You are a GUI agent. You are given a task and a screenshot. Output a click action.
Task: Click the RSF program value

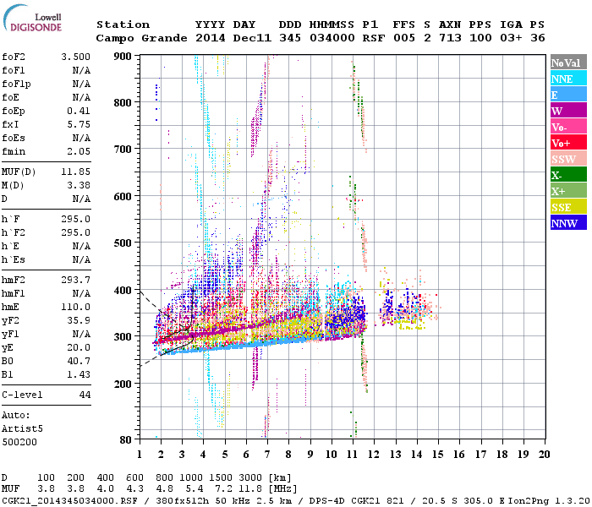pos(374,38)
